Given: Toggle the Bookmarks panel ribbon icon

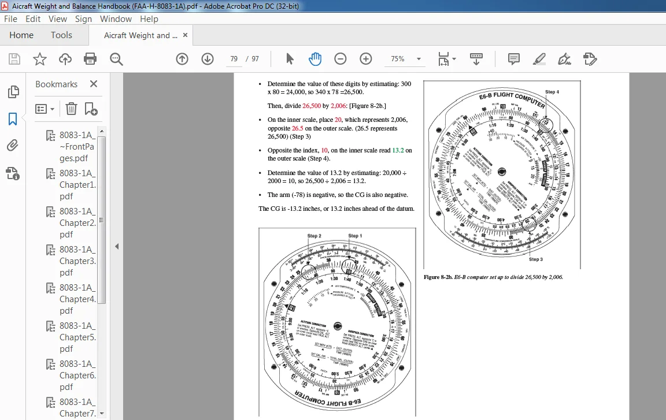Looking at the screenshot, I should coord(13,119).
